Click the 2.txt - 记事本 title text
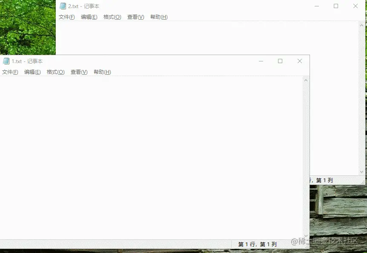The height and width of the screenshot is (253, 367). tap(83, 6)
